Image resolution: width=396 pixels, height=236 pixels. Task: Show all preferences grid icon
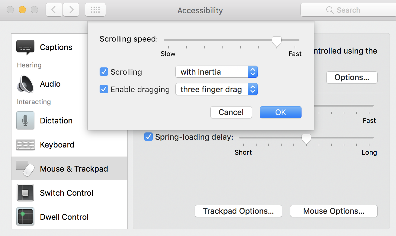coord(95,10)
